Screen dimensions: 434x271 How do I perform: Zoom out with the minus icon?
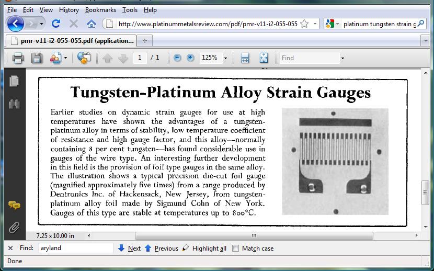tap(177, 58)
